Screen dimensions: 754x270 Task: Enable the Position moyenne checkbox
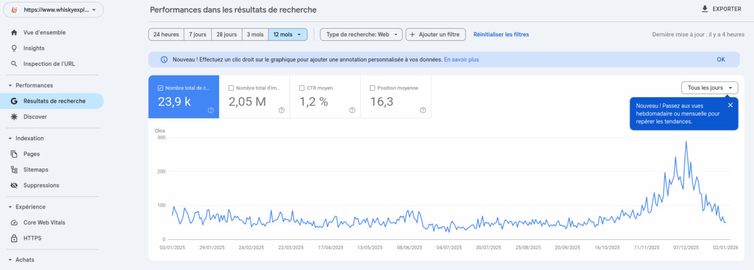click(x=373, y=88)
